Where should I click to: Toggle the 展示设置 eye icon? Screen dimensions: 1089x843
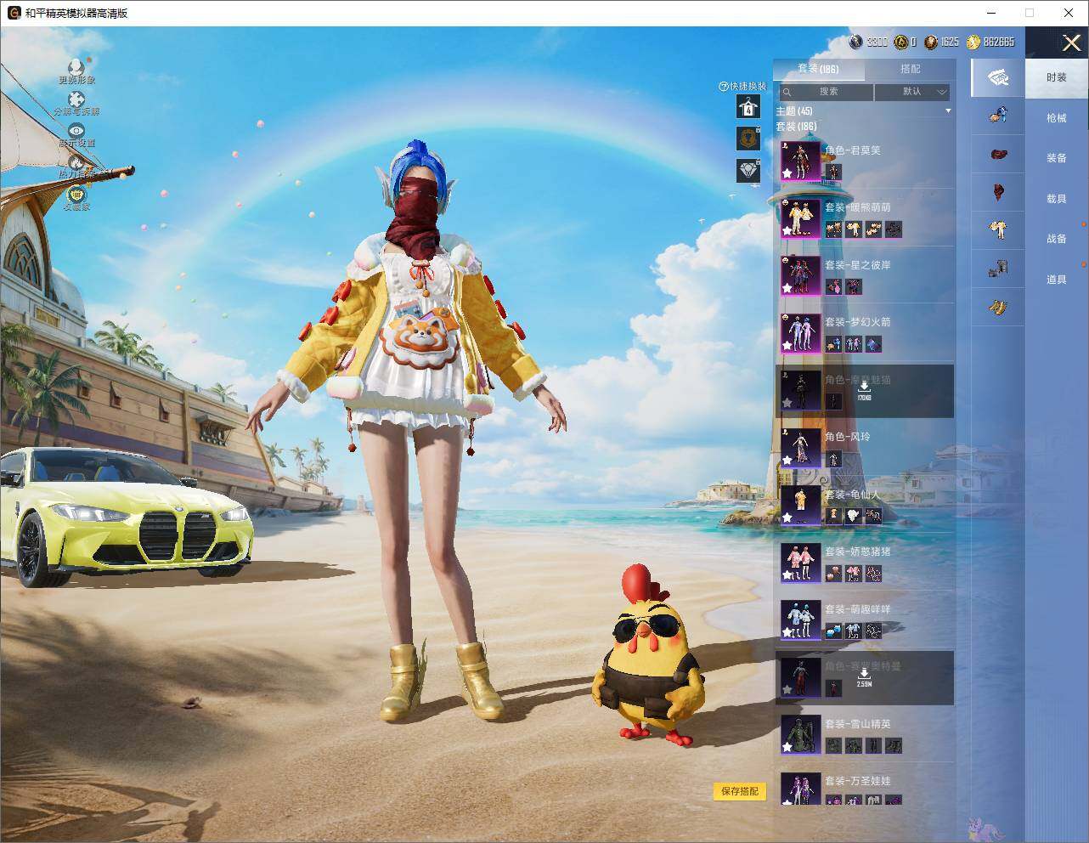(76, 131)
